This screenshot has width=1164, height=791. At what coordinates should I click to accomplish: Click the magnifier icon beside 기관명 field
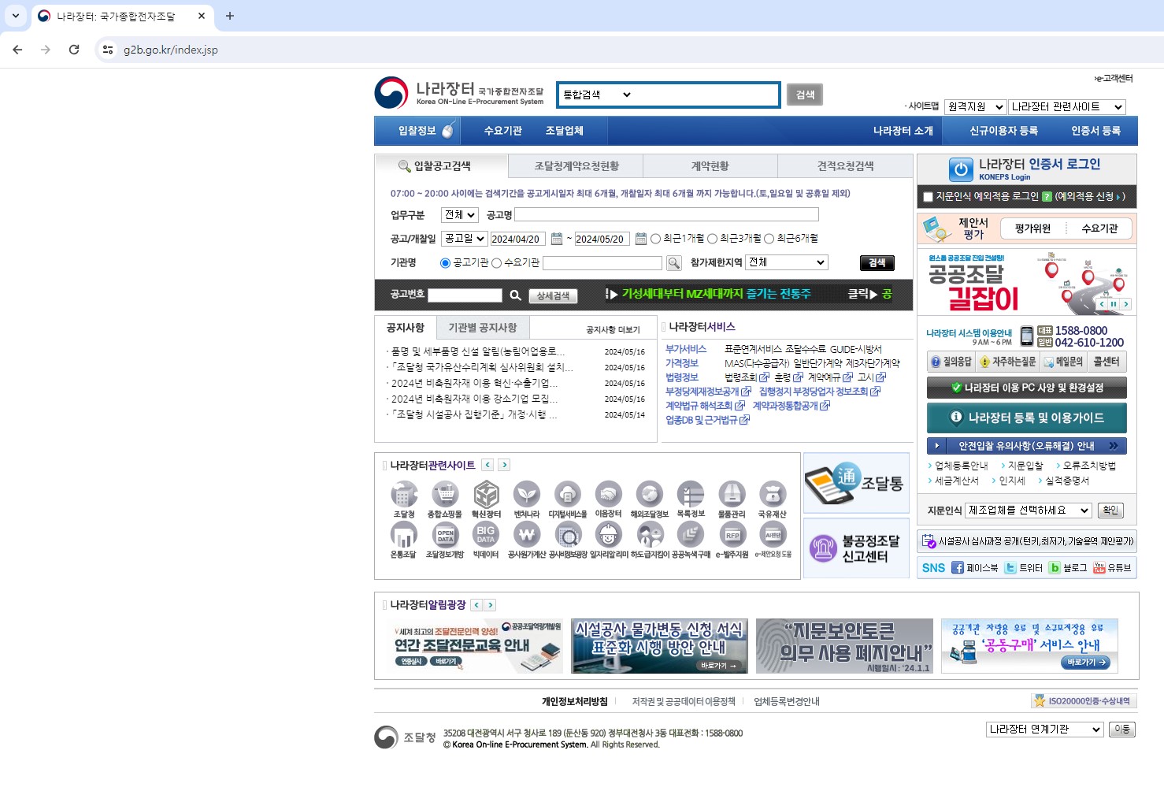click(x=673, y=263)
